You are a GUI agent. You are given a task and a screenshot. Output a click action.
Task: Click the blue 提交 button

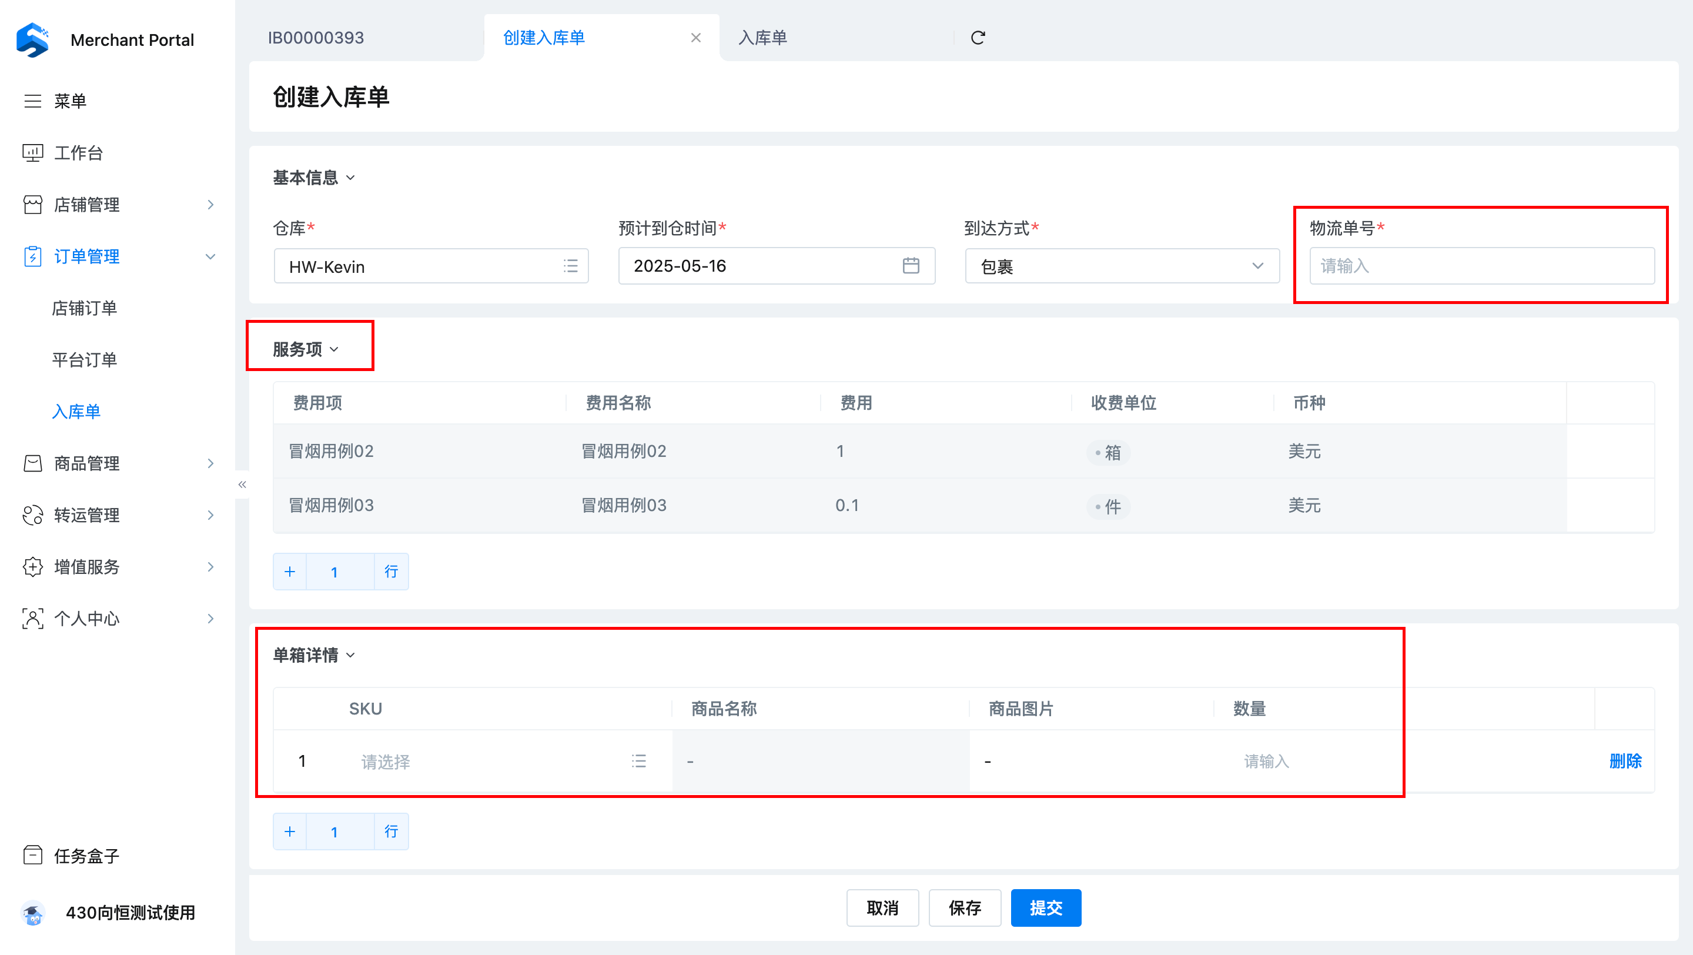pos(1045,908)
